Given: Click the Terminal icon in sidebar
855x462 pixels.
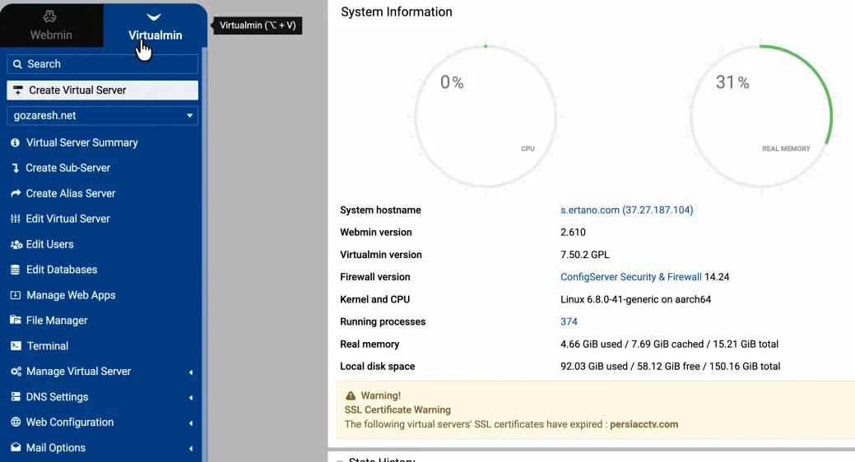Looking at the screenshot, I should [x=15, y=346].
